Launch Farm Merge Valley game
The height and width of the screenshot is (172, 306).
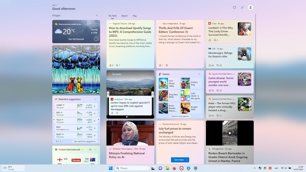coord(169,83)
